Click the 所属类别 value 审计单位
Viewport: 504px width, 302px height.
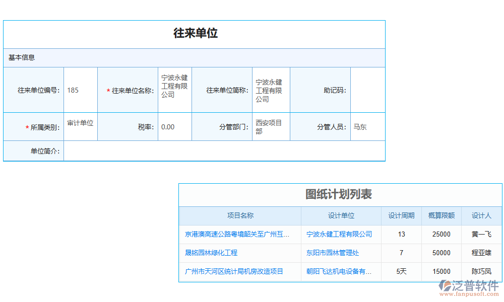point(80,123)
